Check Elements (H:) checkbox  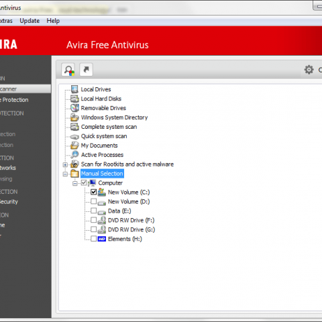coord(93,239)
